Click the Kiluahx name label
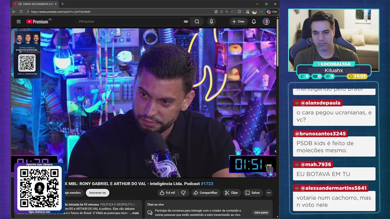390x219 pixels. tap(334, 71)
